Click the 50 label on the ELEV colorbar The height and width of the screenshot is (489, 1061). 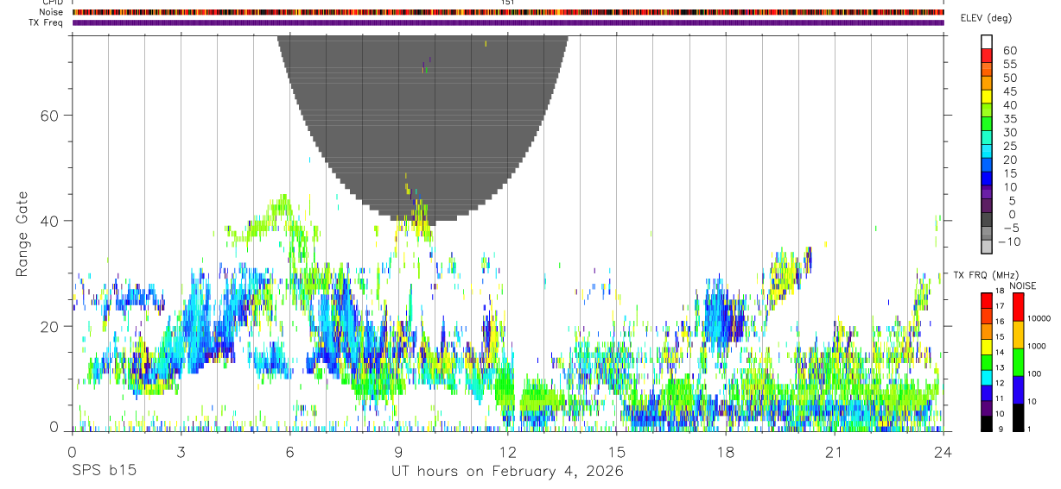tap(1010, 78)
